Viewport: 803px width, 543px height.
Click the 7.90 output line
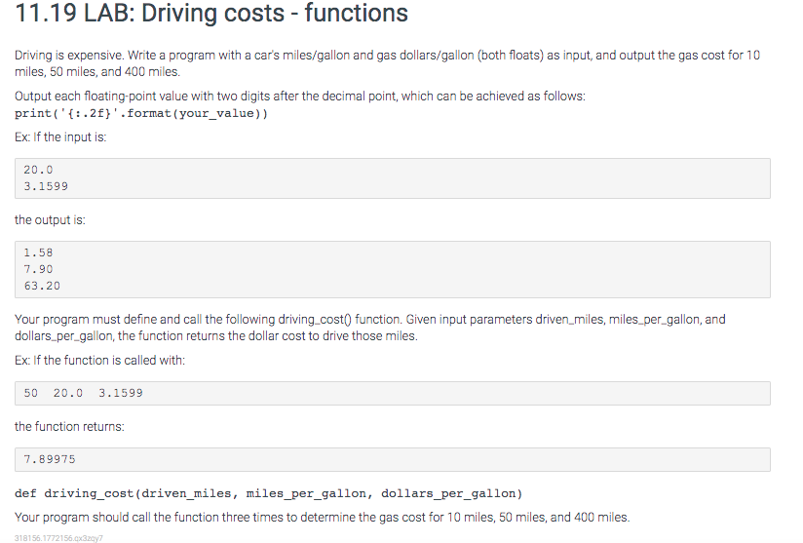(38, 269)
